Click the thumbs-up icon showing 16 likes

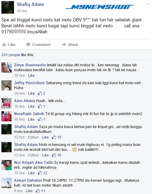[54, 155]
